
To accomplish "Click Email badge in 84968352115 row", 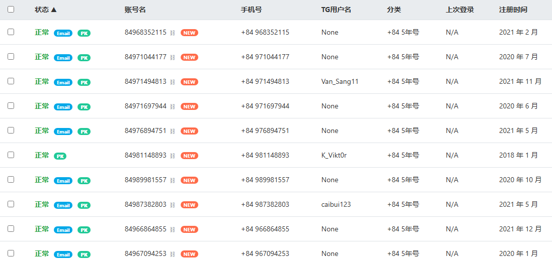I will pos(63,33).
